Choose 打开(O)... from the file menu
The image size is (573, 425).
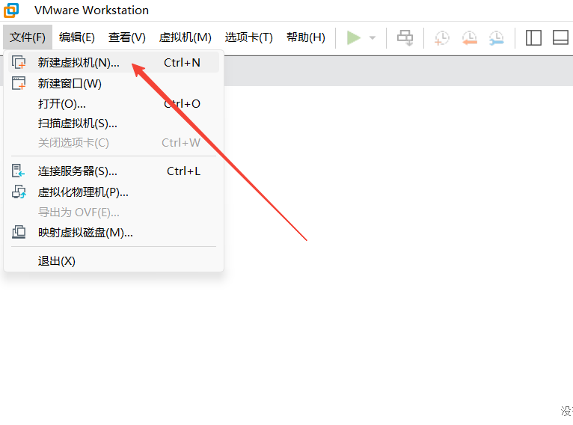click(x=114, y=104)
